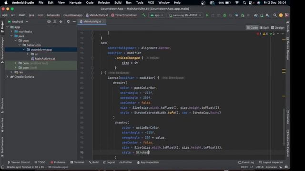Click UTF-8 encoding in status bar
This screenshot has width=305, height=171.
(x=259, y=167)
